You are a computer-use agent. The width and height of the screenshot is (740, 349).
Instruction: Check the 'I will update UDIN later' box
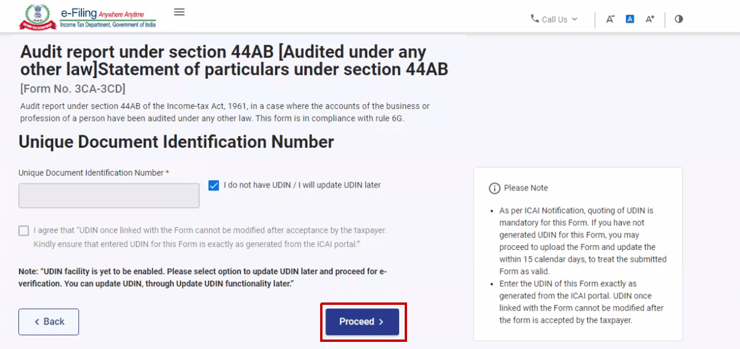coord(213,185)
